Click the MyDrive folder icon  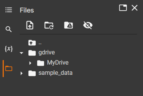40,63
